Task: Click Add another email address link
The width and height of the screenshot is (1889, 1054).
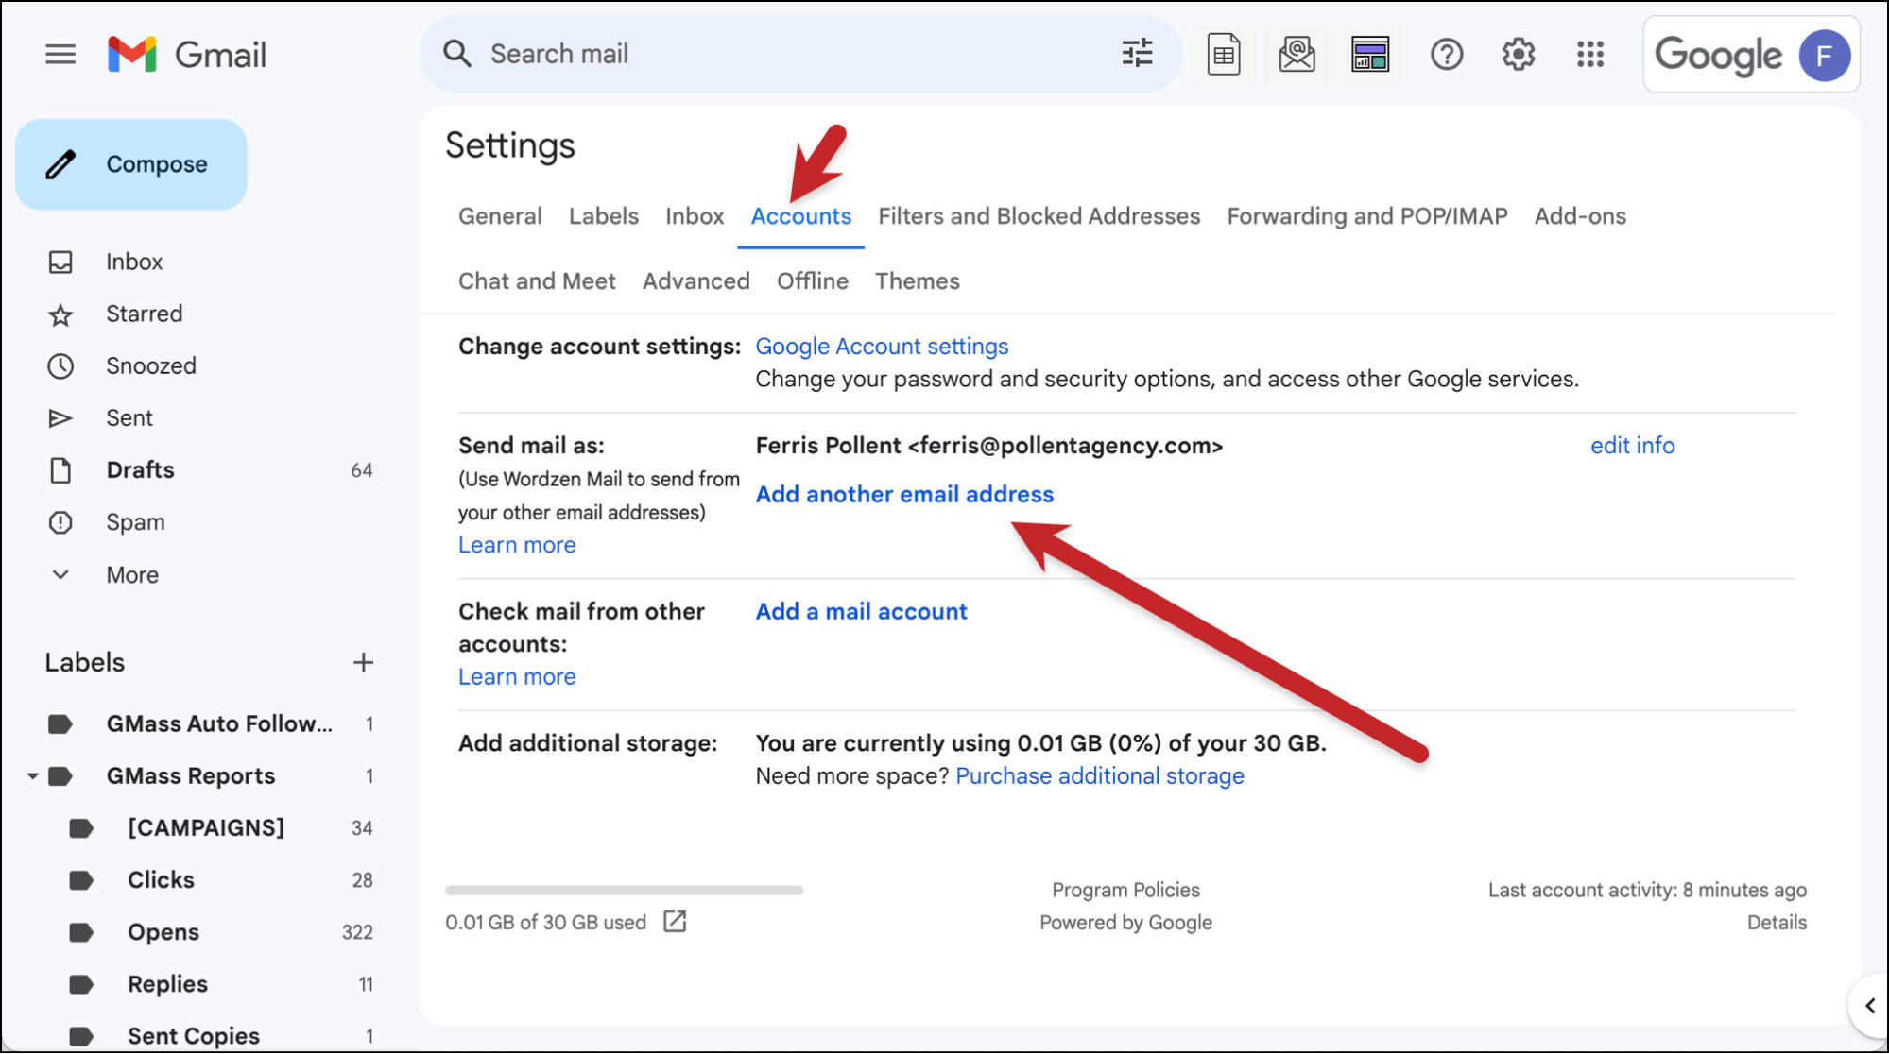Action: coord(904,494)
